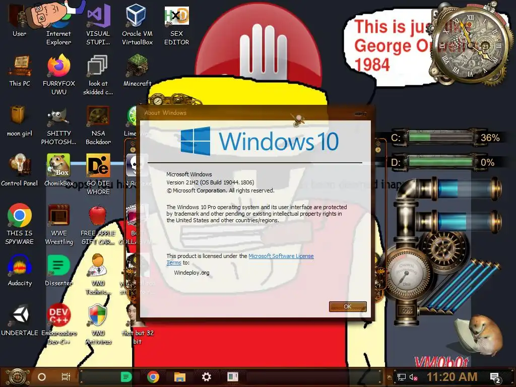Launch the ChomikBox desktop icon

(58, 170)
